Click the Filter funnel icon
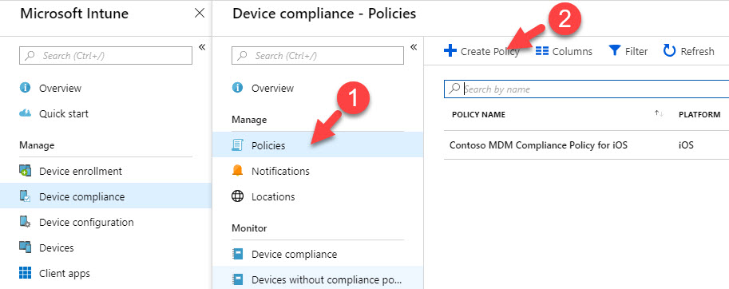This screenshot has width=729, height=289. [615, 50]
